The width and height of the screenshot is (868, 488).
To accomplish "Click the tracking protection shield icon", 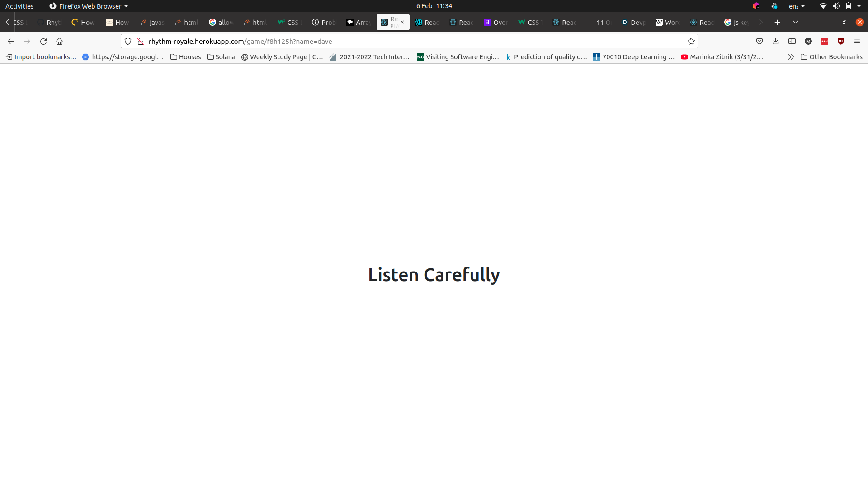I will (x=128, y=41).
